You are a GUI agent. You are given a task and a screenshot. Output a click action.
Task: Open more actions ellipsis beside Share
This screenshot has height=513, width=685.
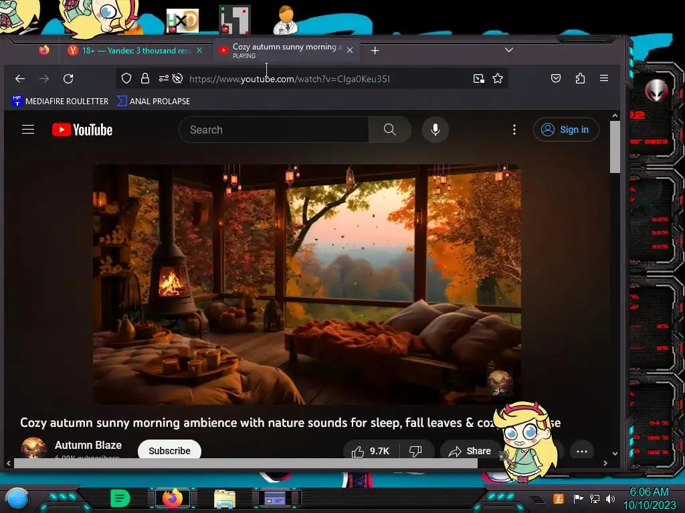581,451
